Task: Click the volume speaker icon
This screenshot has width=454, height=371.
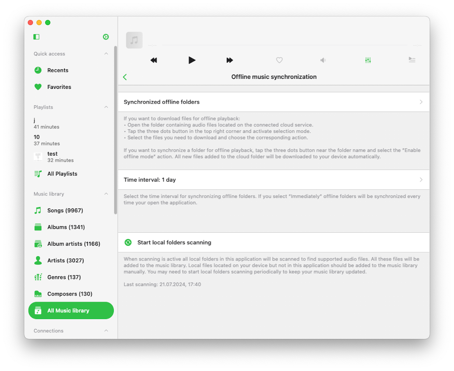Action: point(322,60)
